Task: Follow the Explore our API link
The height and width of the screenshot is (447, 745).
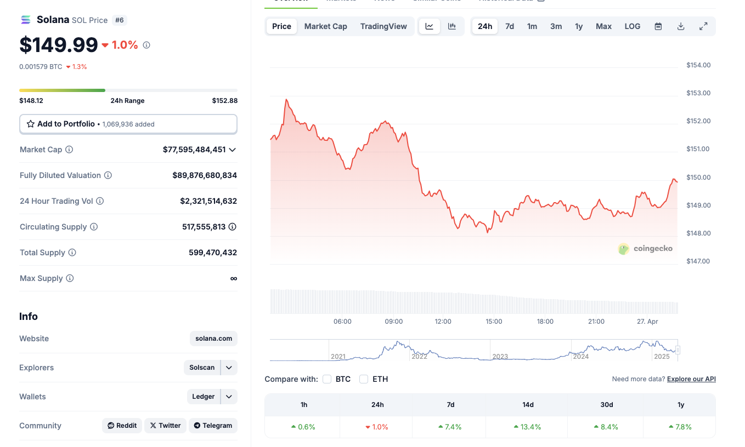Action: point(691,379)
